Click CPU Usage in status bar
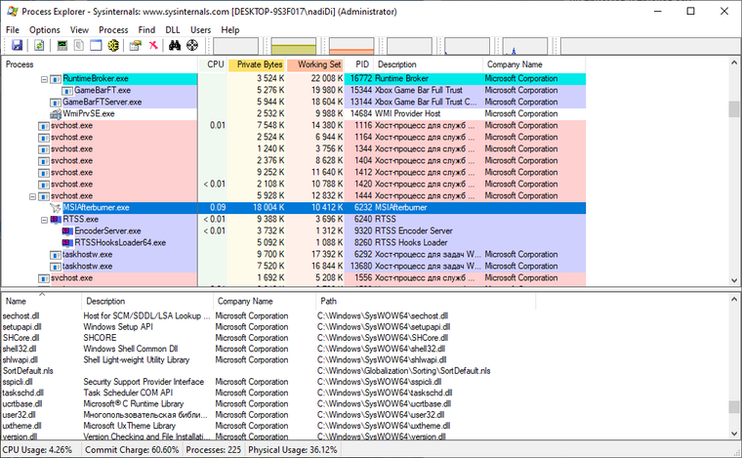The height and width of the screenshot is (458, 742). (x=38, y=450)
